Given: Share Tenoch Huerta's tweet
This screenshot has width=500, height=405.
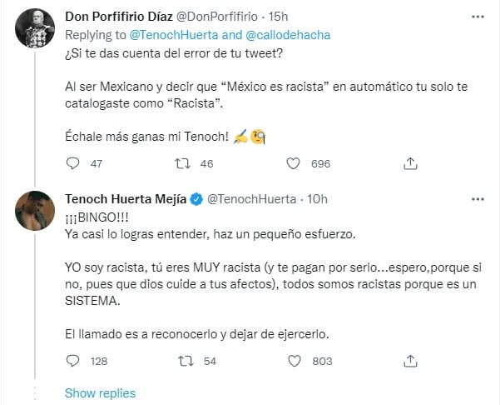Looking at the screenshot, I should tap(409, 361).
